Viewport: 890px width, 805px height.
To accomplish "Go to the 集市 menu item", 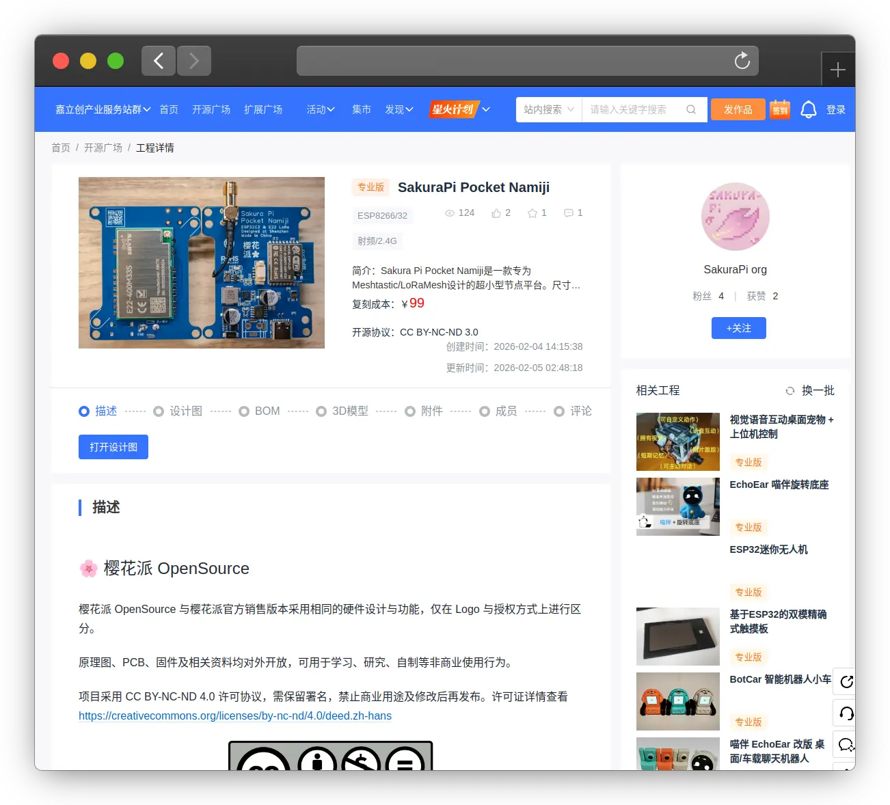I will pos(361,109).
